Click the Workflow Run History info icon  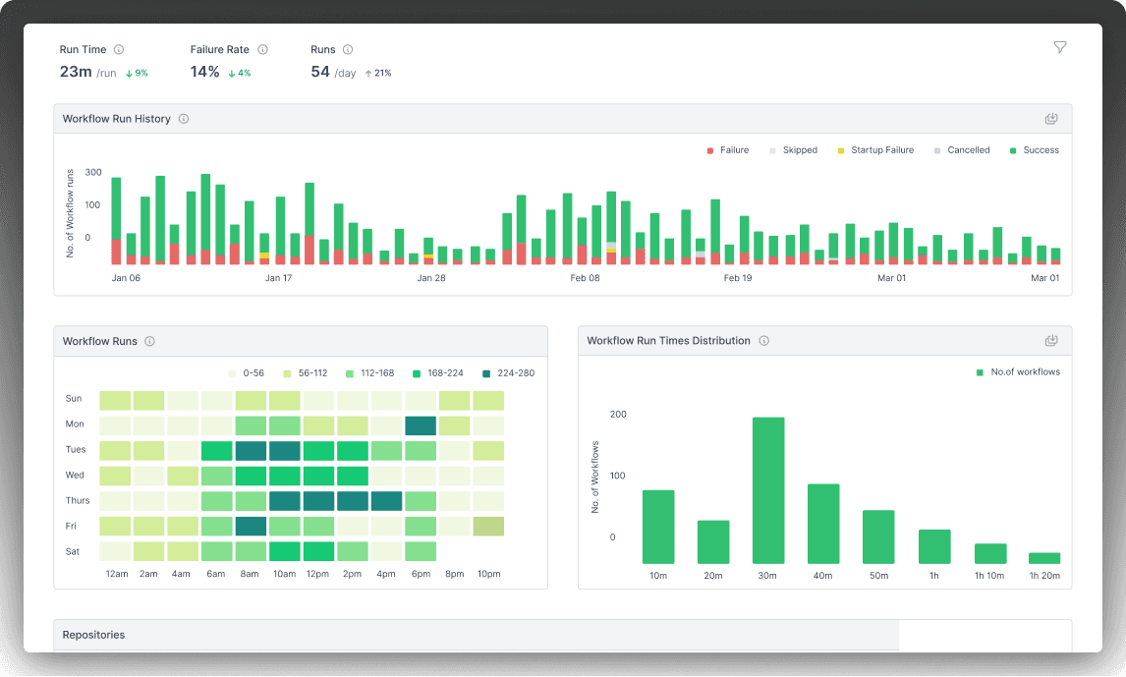pyautogui.click(x=183, y=118)
